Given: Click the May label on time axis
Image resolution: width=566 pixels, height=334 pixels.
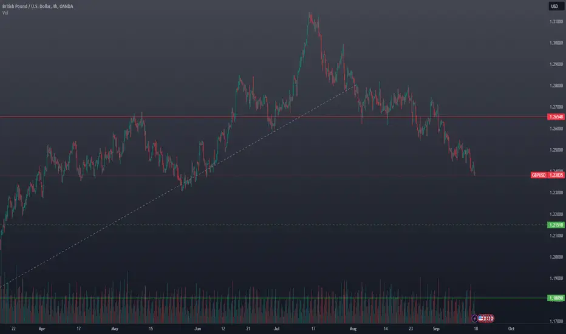Looking at the screenshot, I should 114,329.
